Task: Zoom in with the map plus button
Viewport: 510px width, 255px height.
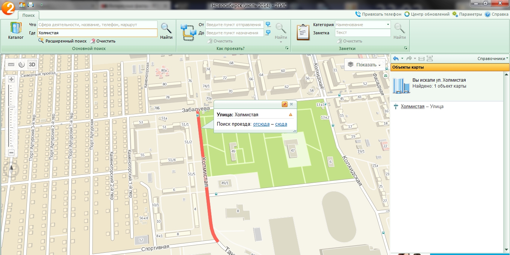Action: [11, 79]
